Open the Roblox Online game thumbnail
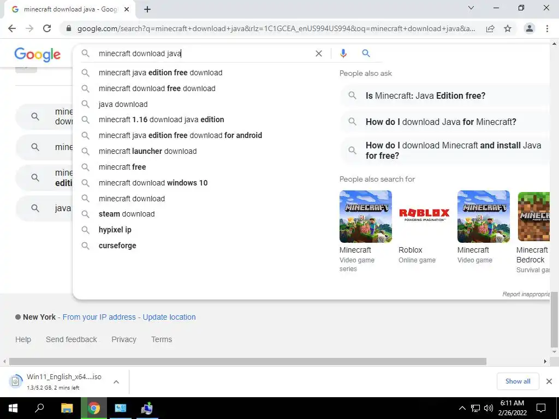Screen dimensions: 559x419 (424, 217)
